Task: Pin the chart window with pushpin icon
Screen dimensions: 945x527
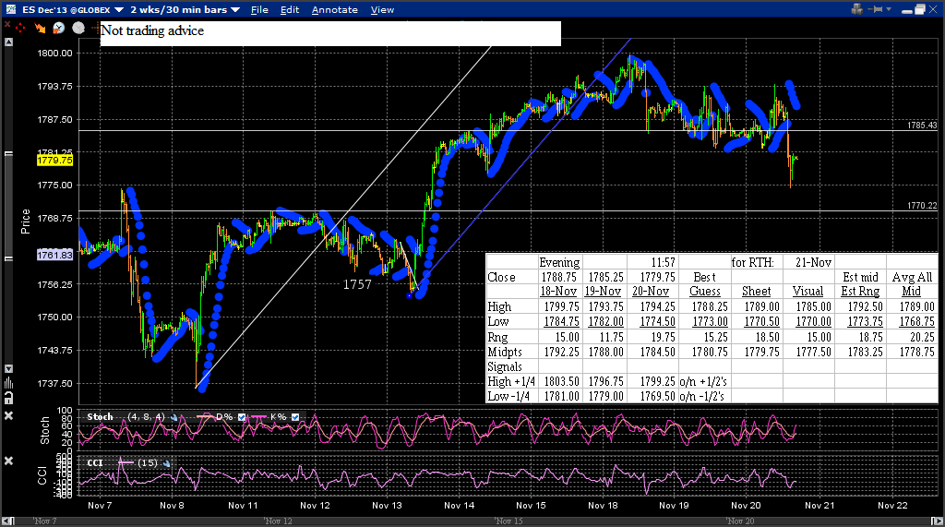Action: click(877, 9)
